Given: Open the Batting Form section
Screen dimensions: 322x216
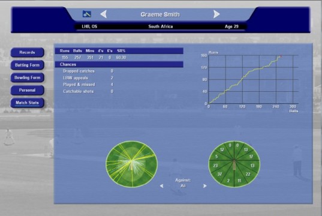Looking at the screenshot, I should (28, 65).
